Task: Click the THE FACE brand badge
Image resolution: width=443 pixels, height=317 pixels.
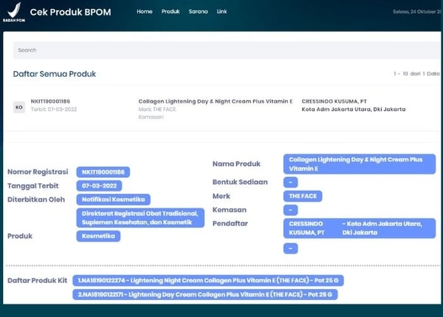Action: [x=303, y=196]
